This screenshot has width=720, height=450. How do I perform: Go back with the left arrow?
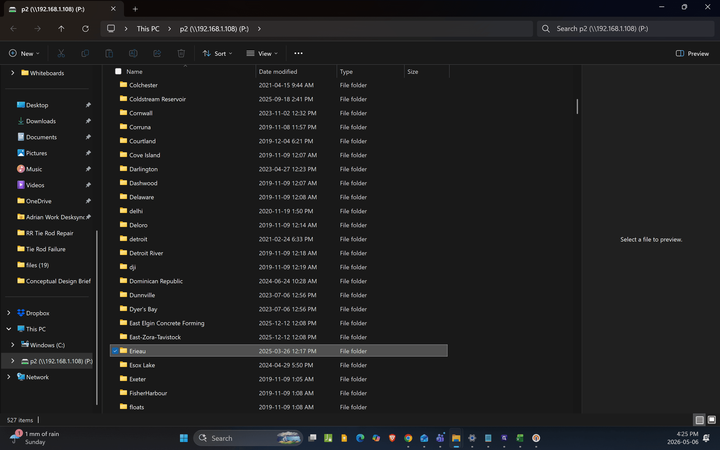13,28
